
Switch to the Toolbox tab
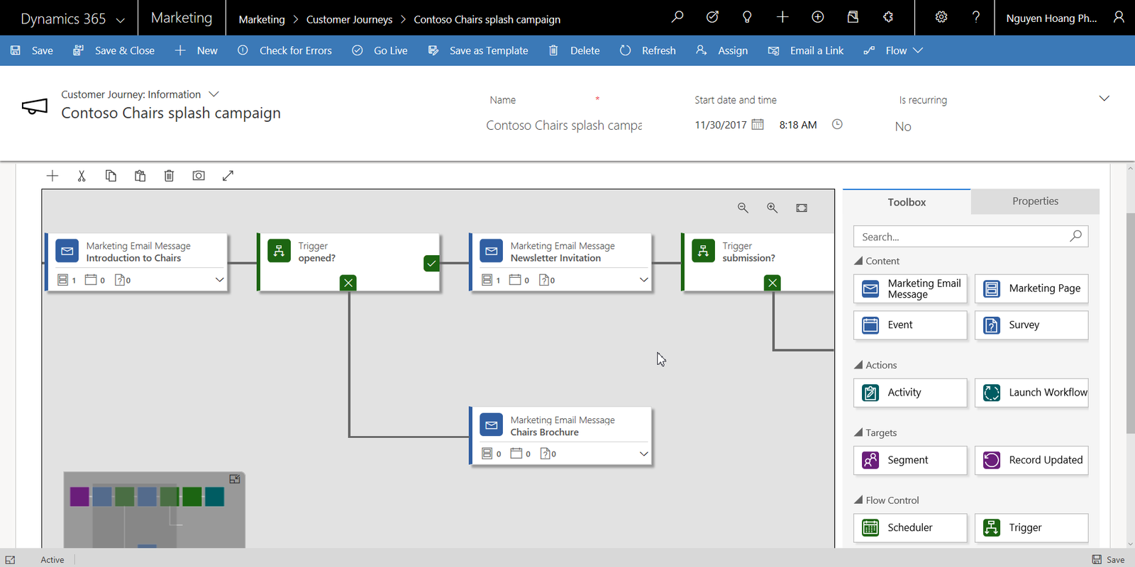(907, 202)
